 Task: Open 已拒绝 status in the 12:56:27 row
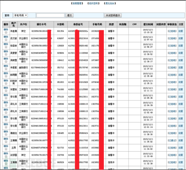172,46
